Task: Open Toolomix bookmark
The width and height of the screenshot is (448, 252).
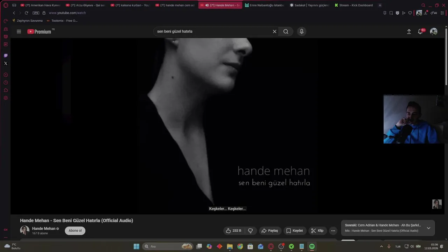Action: pos(62,21)
